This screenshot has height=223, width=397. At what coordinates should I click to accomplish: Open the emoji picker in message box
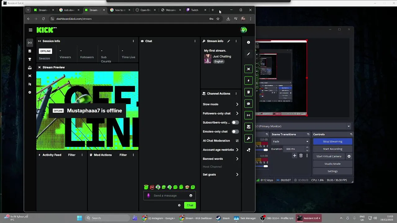pos(191,195)
